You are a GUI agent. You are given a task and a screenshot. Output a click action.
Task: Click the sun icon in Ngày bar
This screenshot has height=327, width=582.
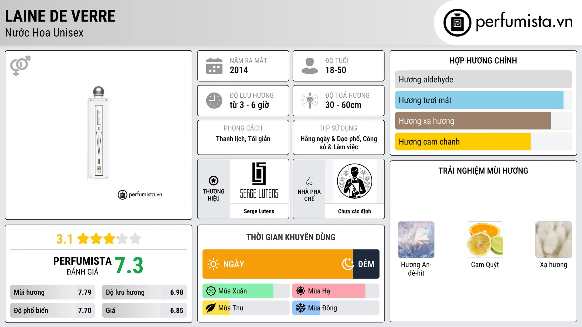tap(213, 264)
